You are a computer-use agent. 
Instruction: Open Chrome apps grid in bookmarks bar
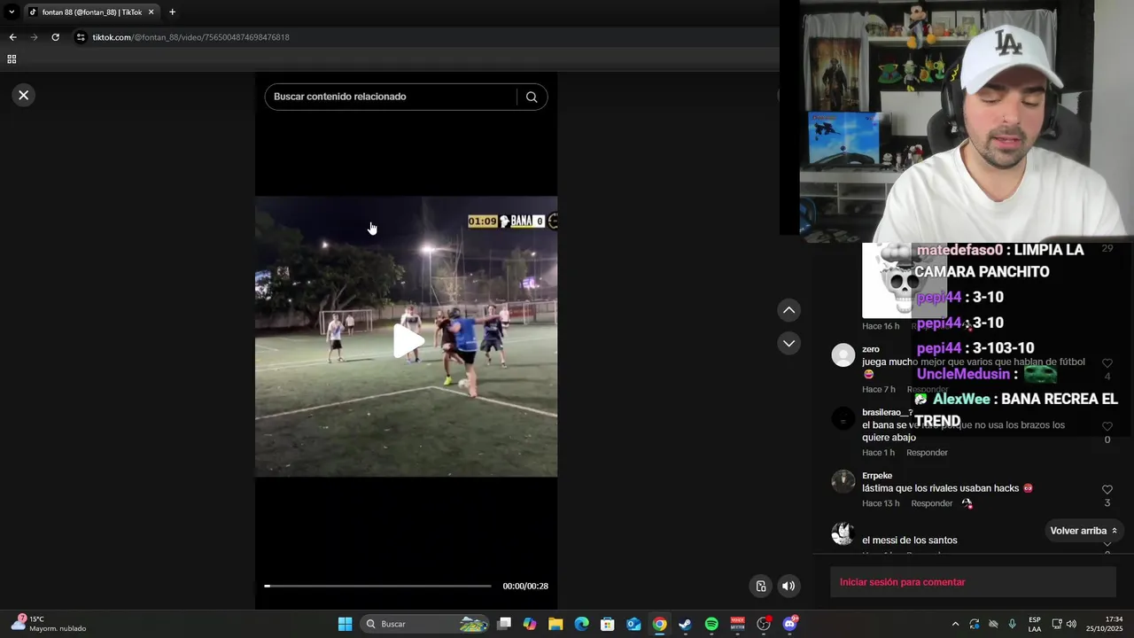coord(12,59)
